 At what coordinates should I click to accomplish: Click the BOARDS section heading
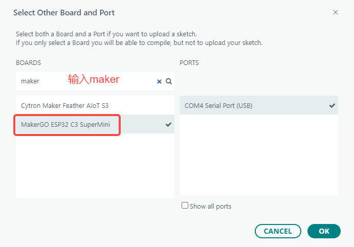29,62
